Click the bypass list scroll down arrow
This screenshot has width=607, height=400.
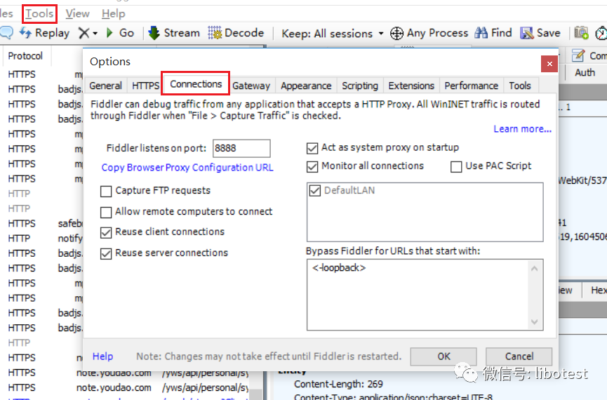click(x=535, y=322)
